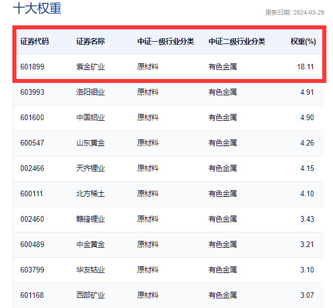
Task: Click weight value 18.11
Action: pos(305,67)
